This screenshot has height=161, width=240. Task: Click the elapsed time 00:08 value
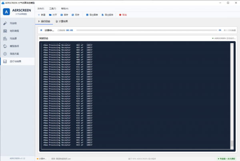[70, 30]
